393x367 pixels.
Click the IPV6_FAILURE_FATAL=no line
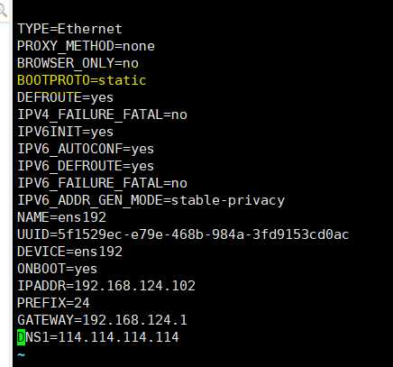[102, 183]
